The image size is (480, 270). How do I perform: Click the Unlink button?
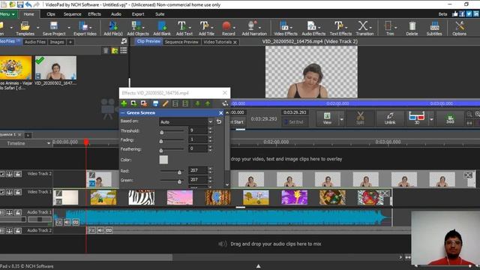[390, 118]
